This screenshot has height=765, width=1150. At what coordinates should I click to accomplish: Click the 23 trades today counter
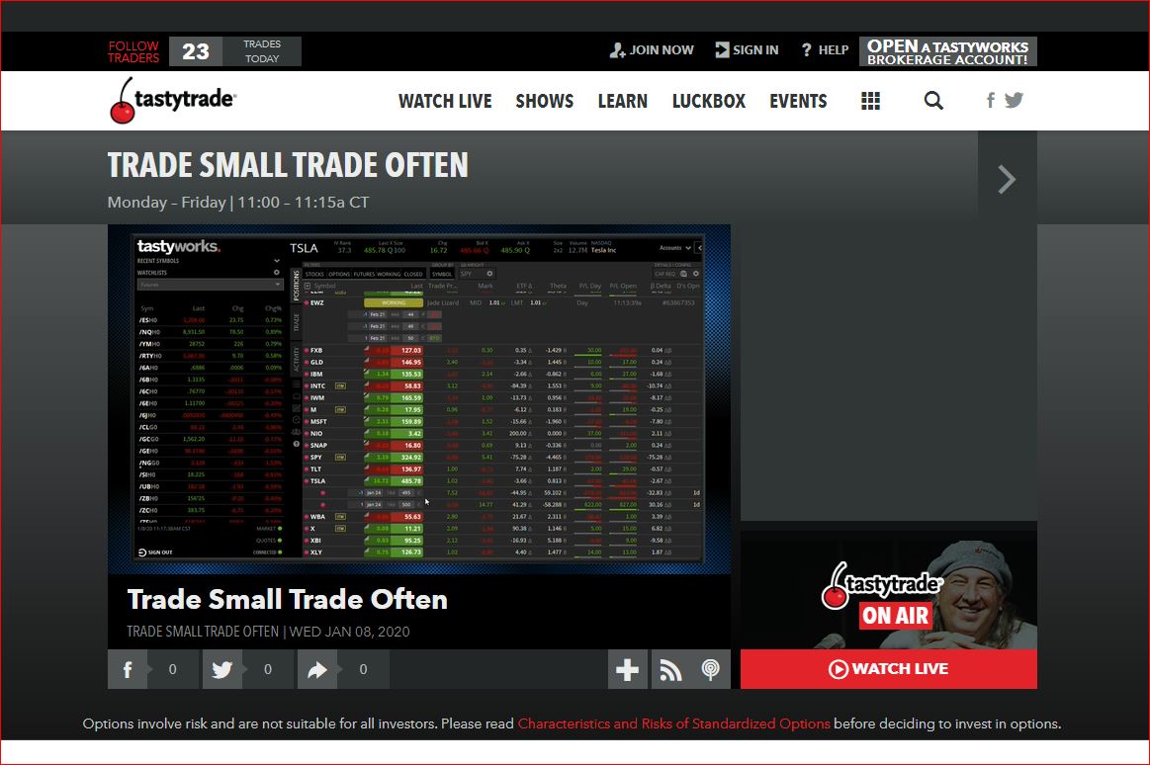click(234, 51)
